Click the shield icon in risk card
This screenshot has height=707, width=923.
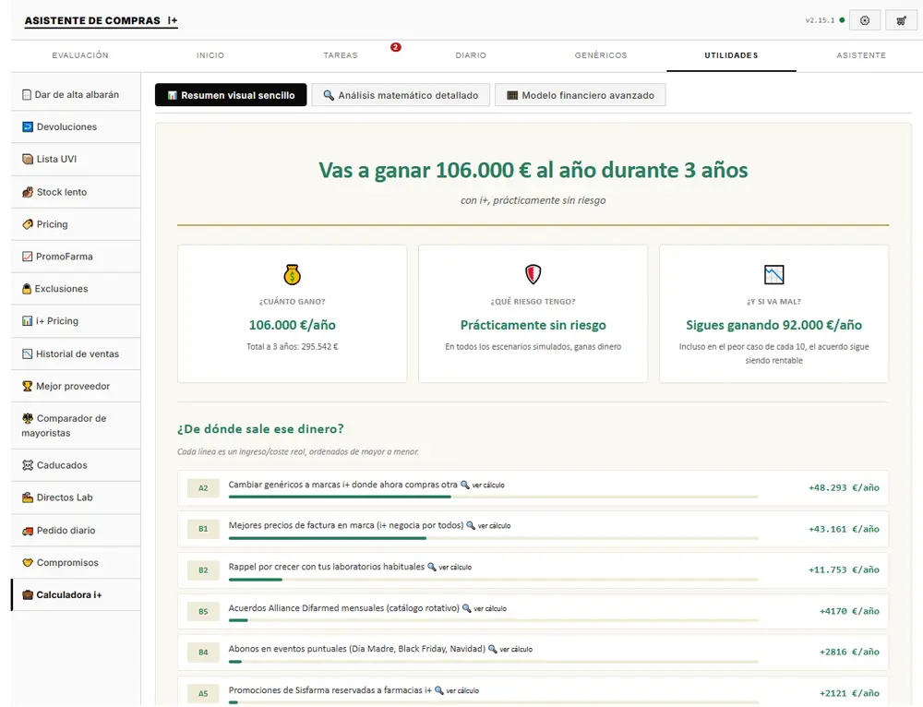533,274
